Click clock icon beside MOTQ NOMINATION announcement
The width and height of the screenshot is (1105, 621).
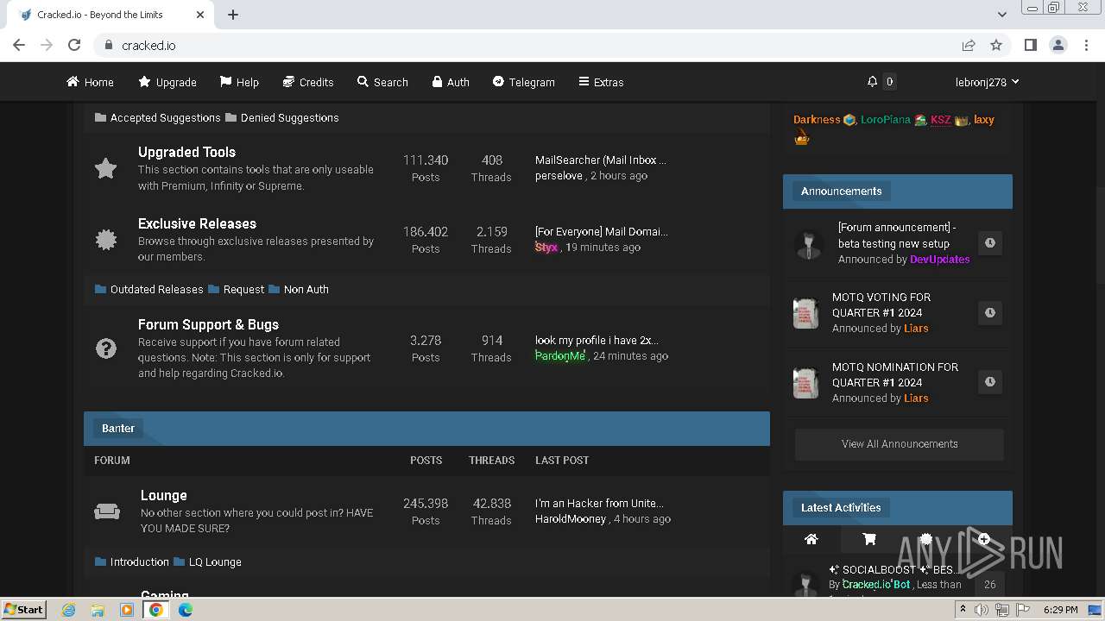click(x=990, y=381)
